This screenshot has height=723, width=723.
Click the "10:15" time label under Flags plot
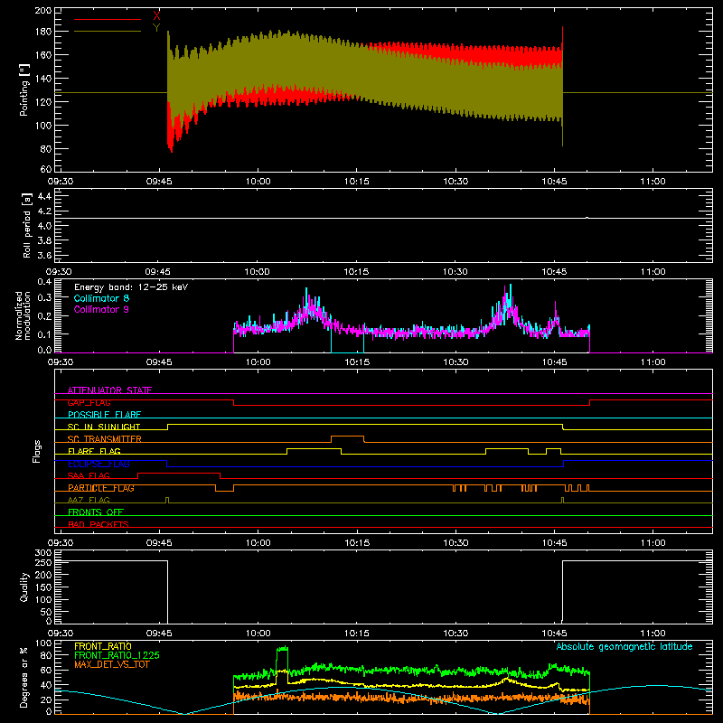click(357, 543)
